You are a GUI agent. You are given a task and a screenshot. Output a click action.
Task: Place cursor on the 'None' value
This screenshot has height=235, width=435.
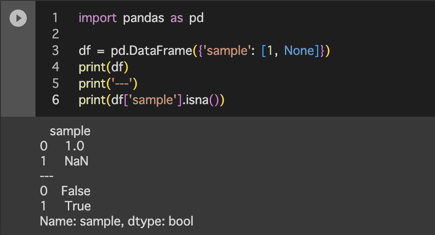[x=299, y=51]
